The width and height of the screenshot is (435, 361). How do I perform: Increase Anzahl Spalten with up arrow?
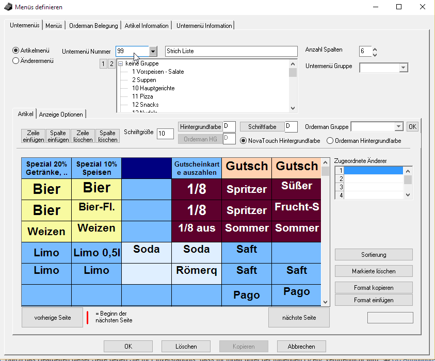click(375, 48)
